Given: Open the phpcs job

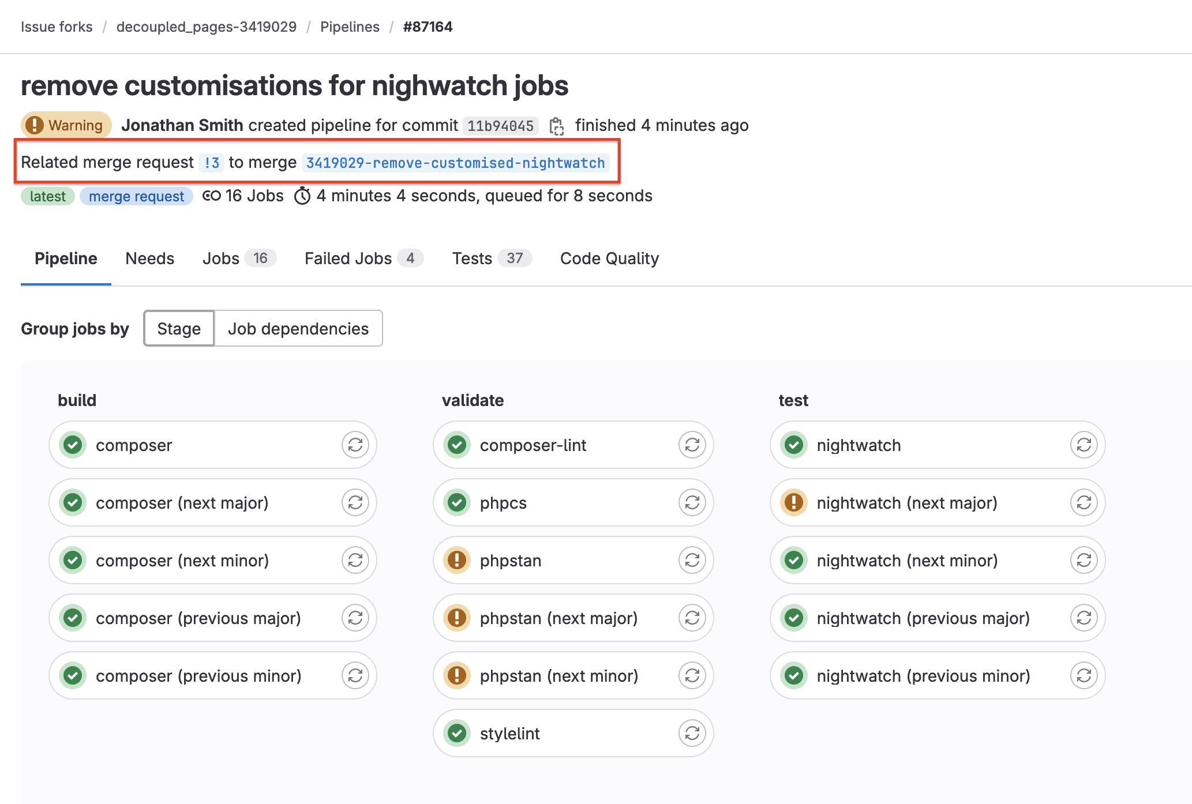Looking at the screenshot, I should coord(503,502).
